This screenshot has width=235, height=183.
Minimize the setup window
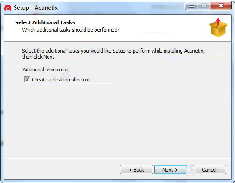pos(192,6)
